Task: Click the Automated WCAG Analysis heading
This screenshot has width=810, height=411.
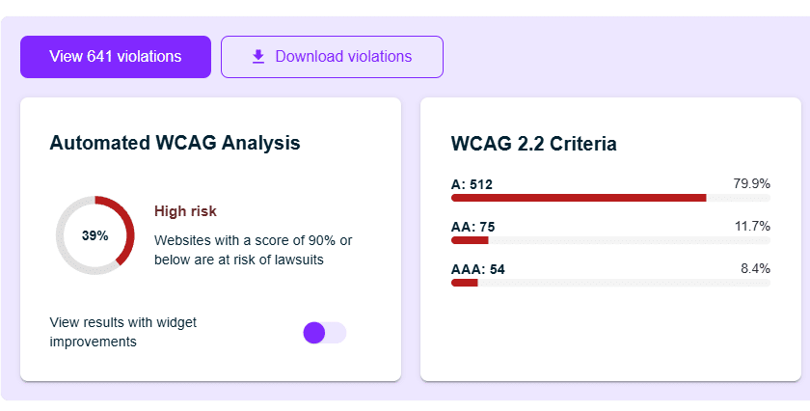Action: click(175, 143)
